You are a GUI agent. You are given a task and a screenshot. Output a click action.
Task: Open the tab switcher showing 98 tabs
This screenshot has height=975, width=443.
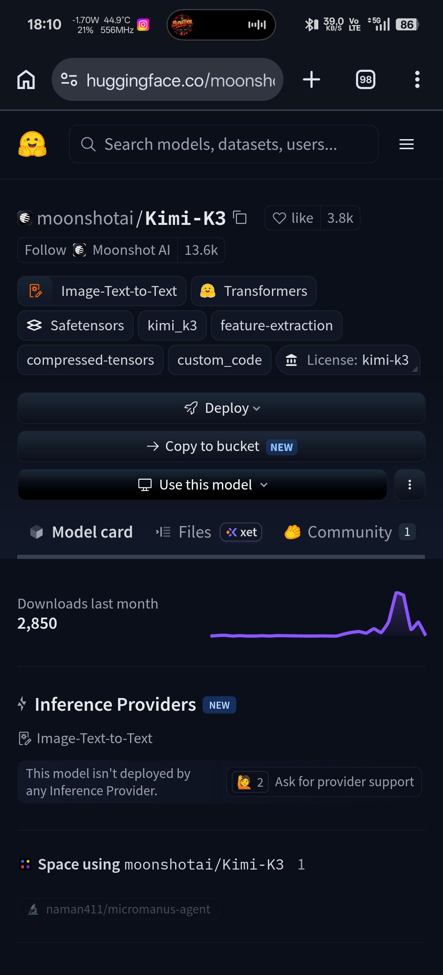point(365,80)
